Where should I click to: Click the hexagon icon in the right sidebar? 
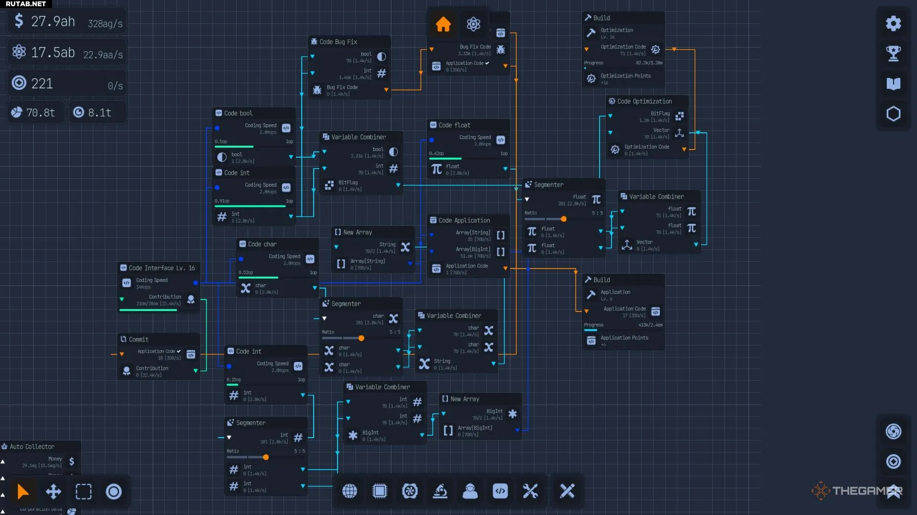tap(893, 114)
